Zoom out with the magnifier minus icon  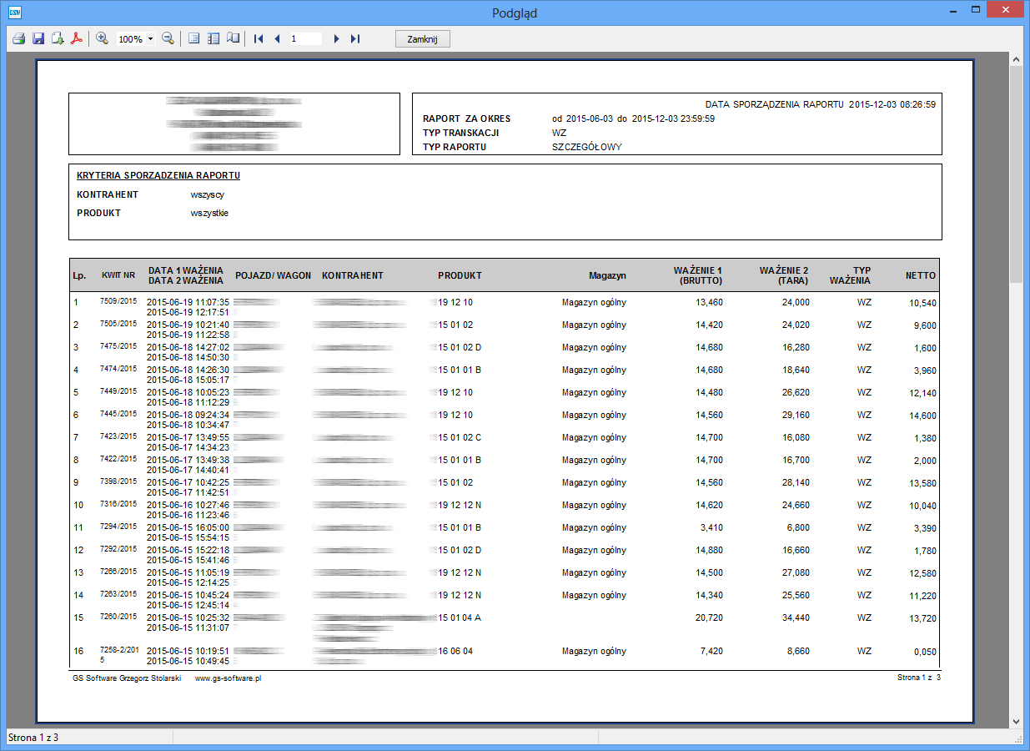coord(168,38)
